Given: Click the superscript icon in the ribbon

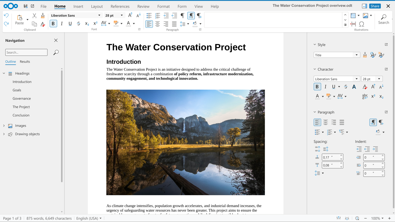Looking at the screenshot, I should [x=95, y=24].
